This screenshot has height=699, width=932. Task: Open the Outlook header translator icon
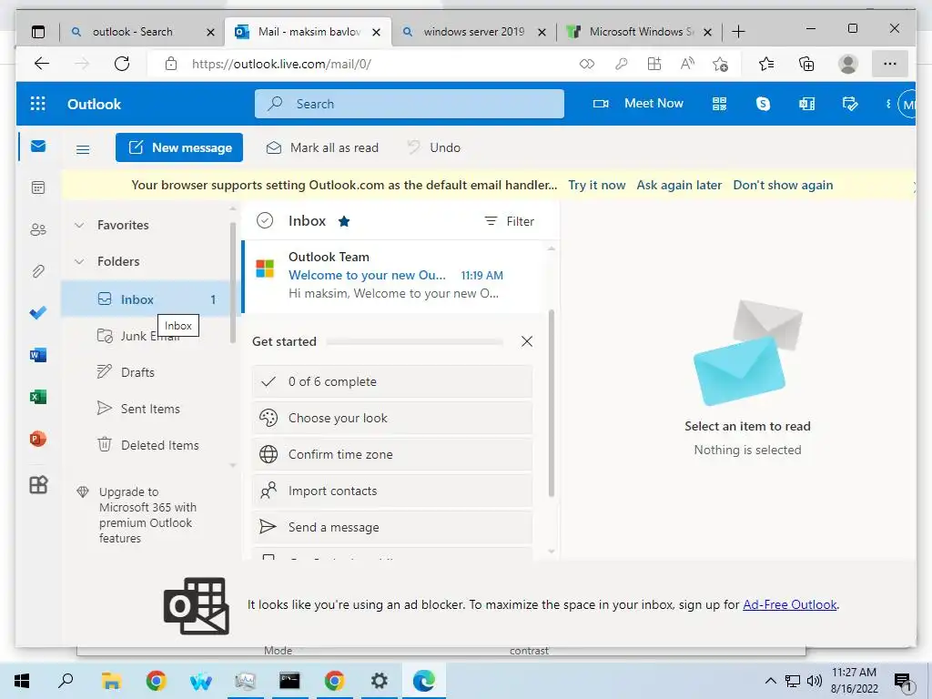(x=806, y=104)
